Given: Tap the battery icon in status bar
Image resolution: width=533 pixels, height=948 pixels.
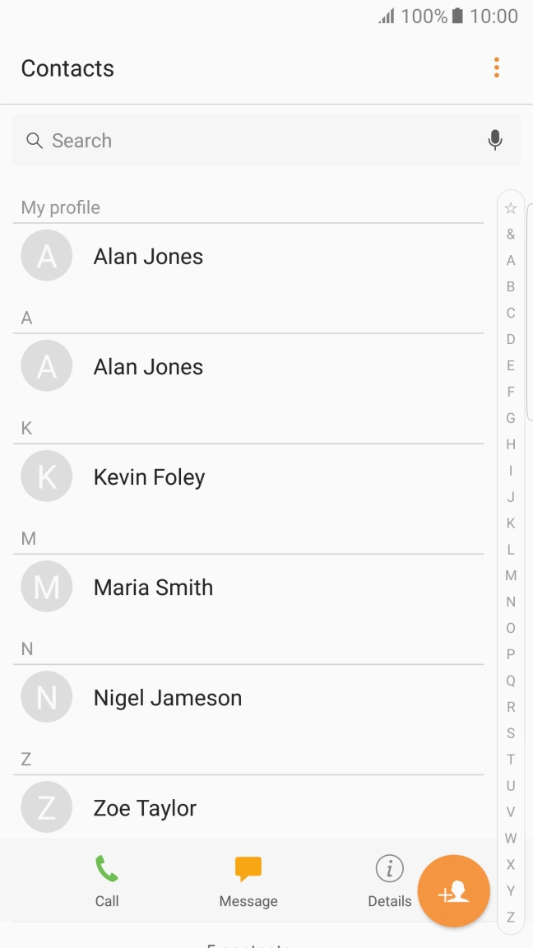Looking at the screenshot, I should 457,16.
